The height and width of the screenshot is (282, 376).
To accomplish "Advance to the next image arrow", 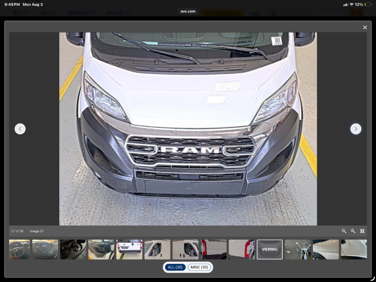I will (355, 129).
